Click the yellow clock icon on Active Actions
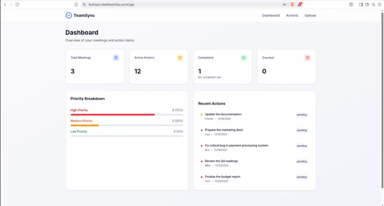384x206 pixels. click(x=180, y=57)
